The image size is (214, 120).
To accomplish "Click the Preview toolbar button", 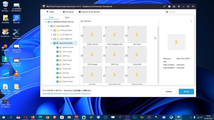I will 68,12.
